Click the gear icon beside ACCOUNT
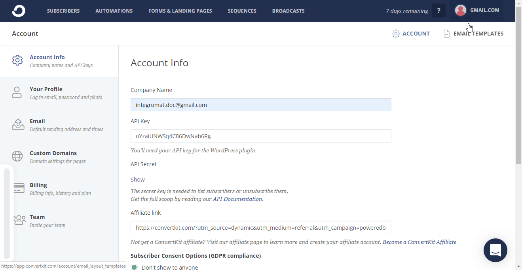Screen dimensions: 522x270 [x=396, y=34]
